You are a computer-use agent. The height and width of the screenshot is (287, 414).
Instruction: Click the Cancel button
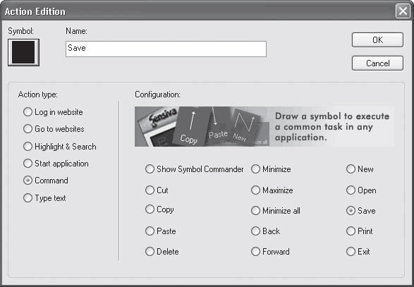point(377,63)
